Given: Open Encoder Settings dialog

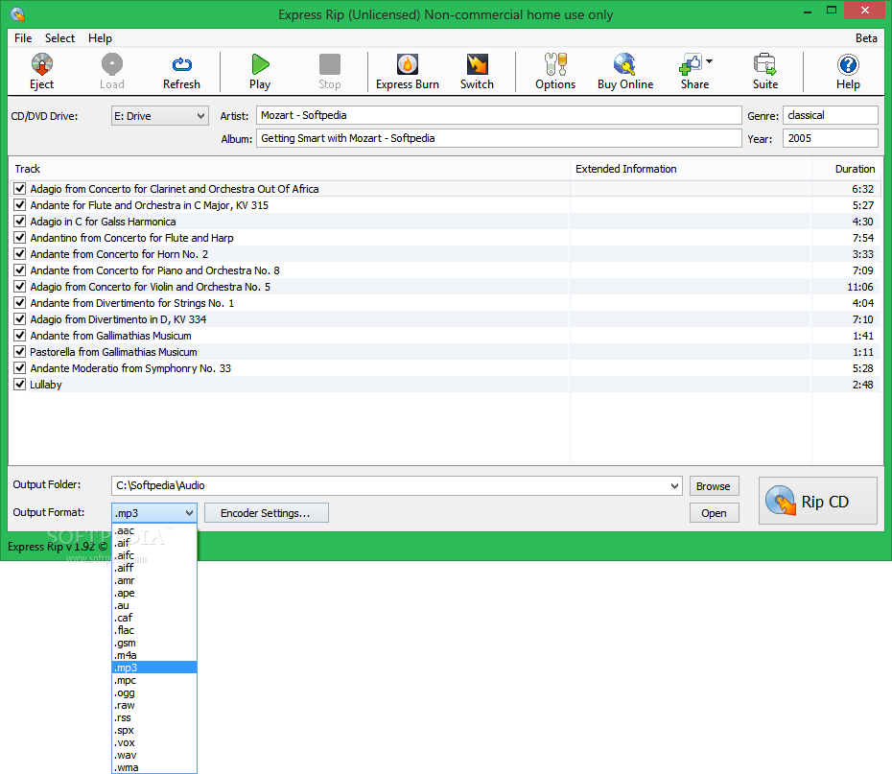Looking at the screenshot, I should point(266,513).
